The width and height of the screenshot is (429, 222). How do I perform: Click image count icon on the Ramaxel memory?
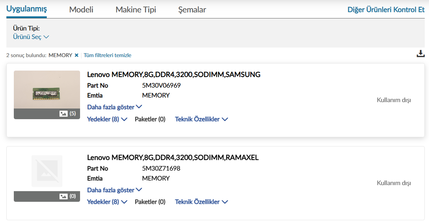[x=64, y=196]
